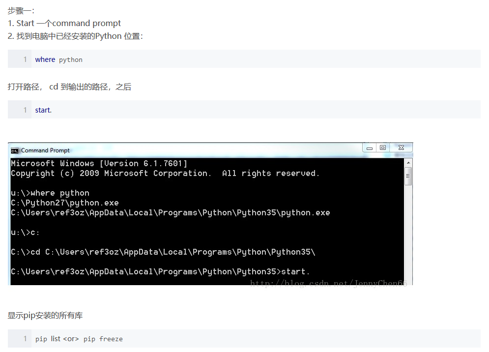Click the console line ending in 'Python35>start.'
Screen dimensions: 489x352
[x=160, y=272]
